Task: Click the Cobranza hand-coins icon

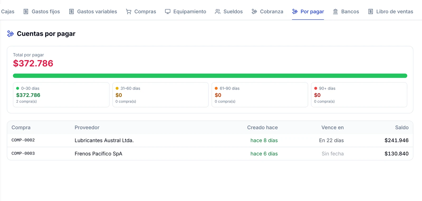Action: click(254, 12)
